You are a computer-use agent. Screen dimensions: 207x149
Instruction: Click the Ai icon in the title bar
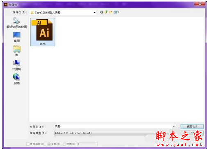click(6, 5)
